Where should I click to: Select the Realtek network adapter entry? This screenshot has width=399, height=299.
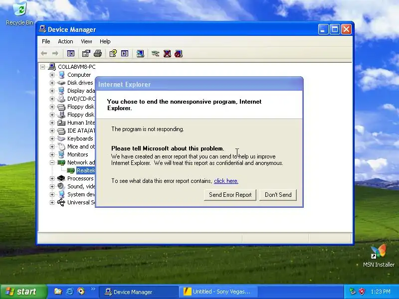coord(86,170)
